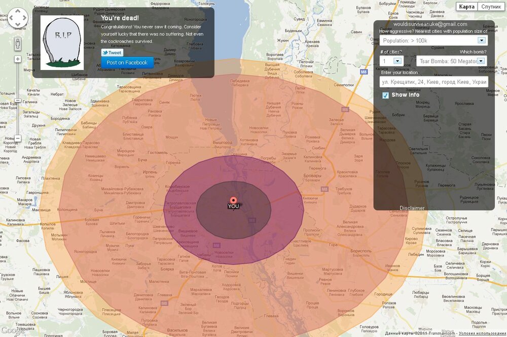This screenshot has width=507, height=337.
Task: Switch to the Карта map tab
Action: (466, 7)
